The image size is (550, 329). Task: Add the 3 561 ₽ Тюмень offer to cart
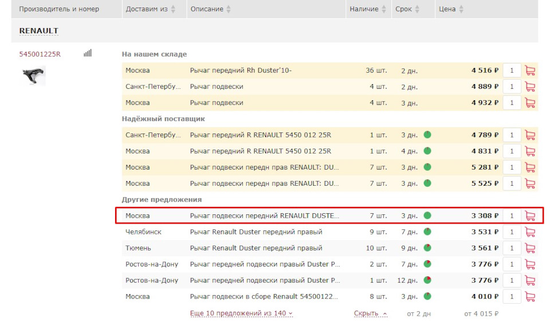point(530,248)
